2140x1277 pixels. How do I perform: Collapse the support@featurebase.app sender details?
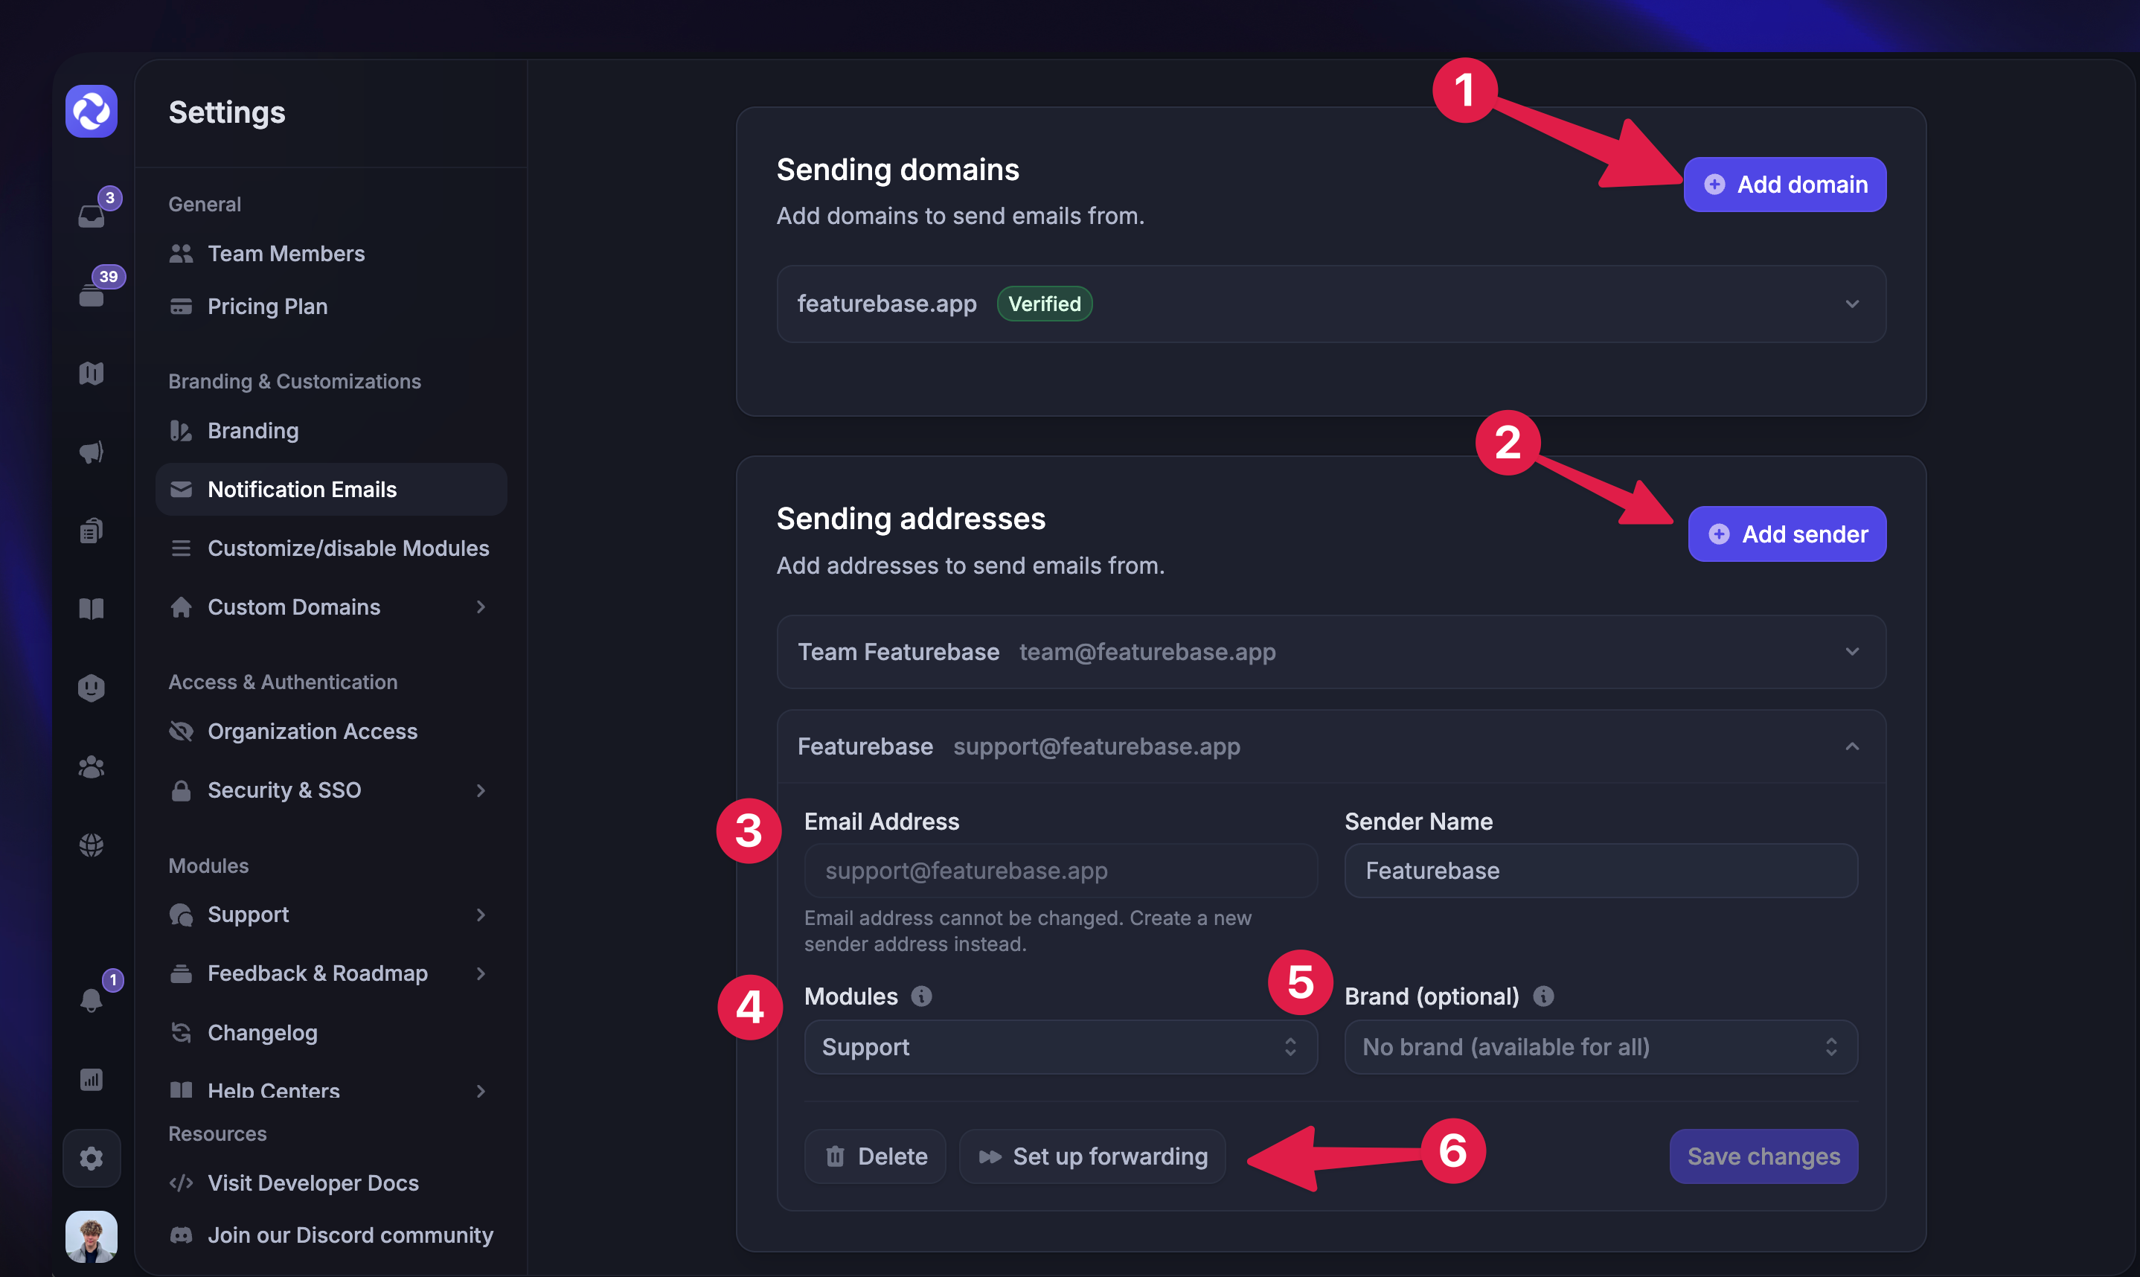pyautogui.click(x=1853, y=746)
